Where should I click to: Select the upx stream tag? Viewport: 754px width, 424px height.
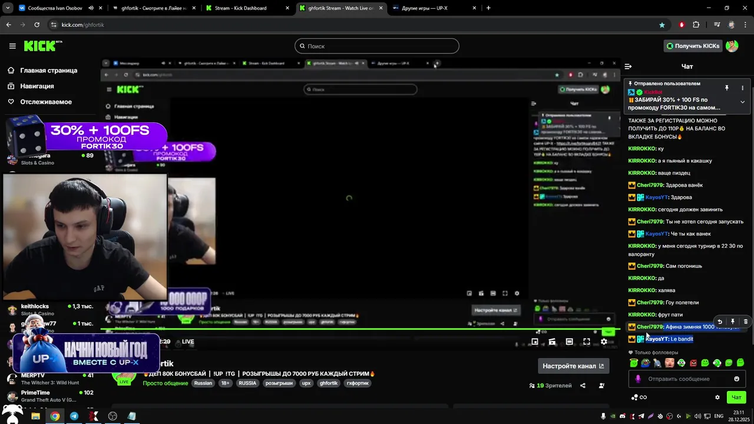[306, 383]
